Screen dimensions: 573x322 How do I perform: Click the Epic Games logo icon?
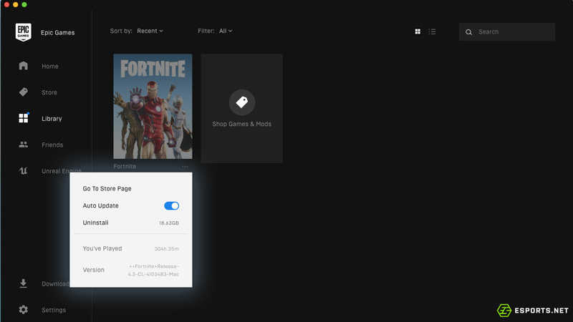tap(24, 32)
